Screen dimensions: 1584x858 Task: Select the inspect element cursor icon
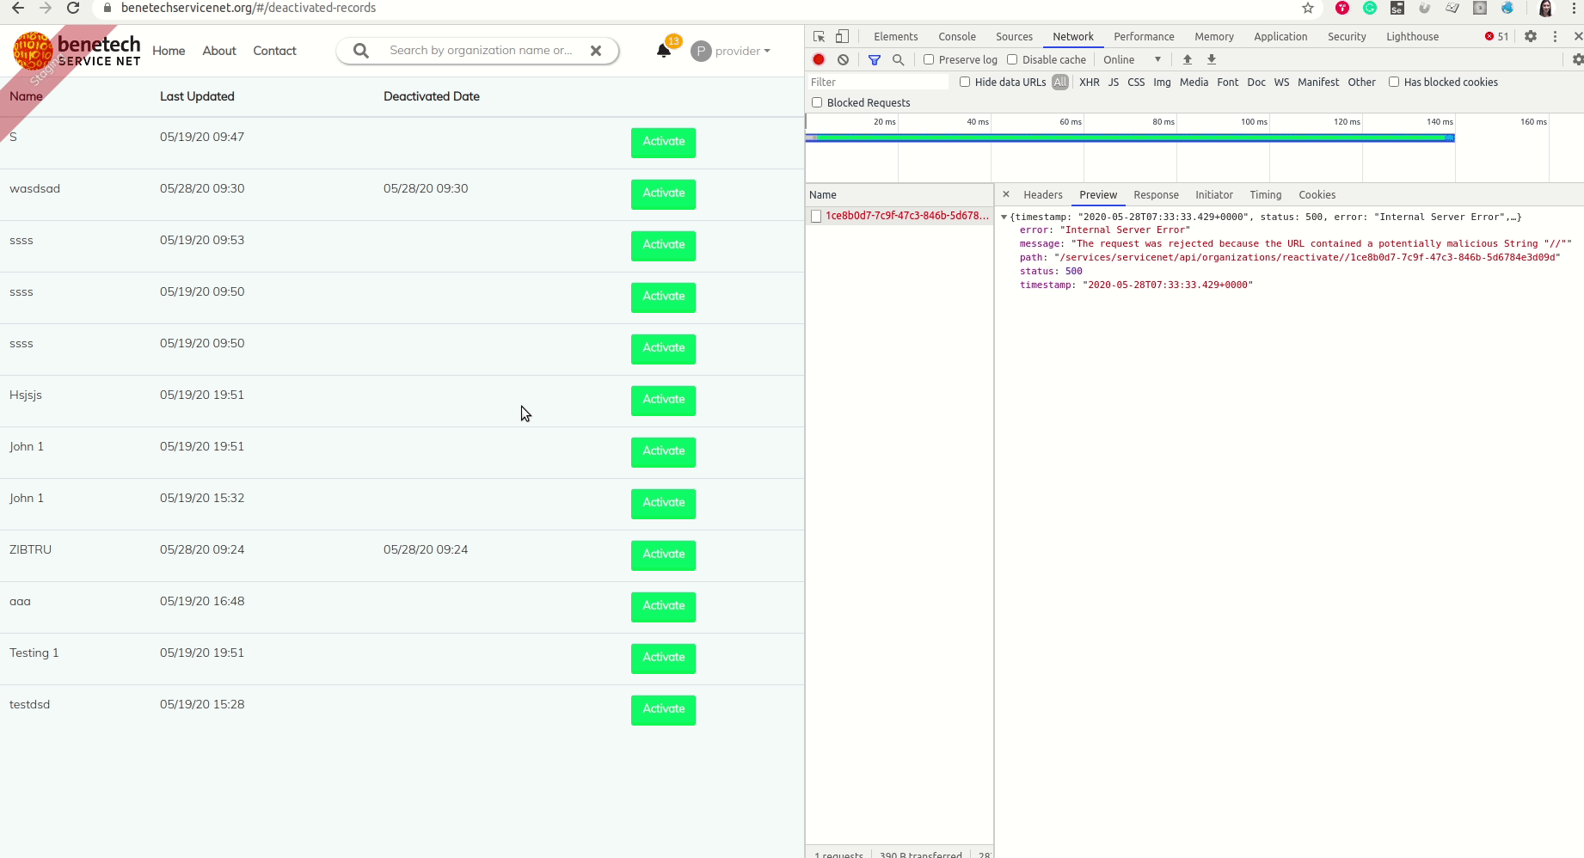pyautogui.click(x=819, y=36)
